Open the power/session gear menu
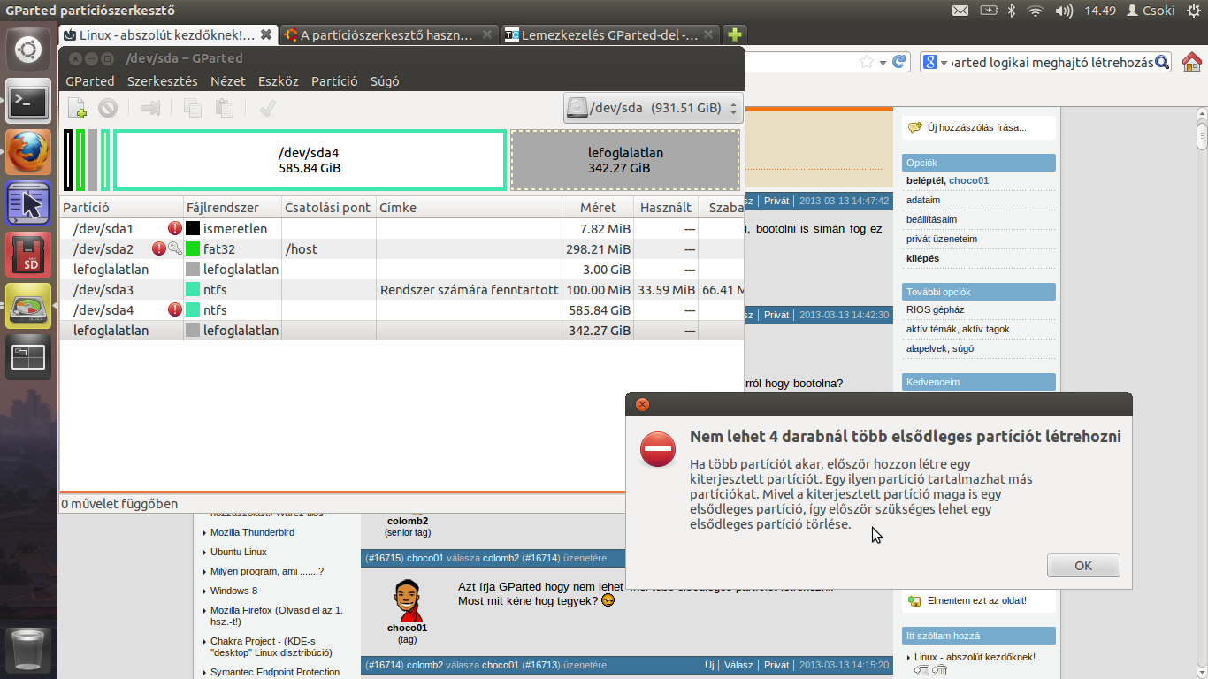 1194,11
